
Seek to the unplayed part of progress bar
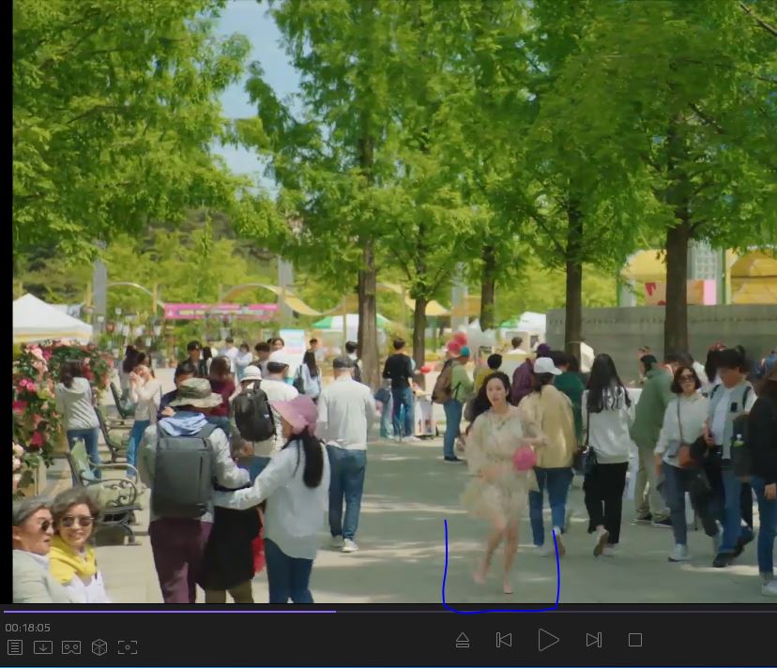click(x=554, y=612)
